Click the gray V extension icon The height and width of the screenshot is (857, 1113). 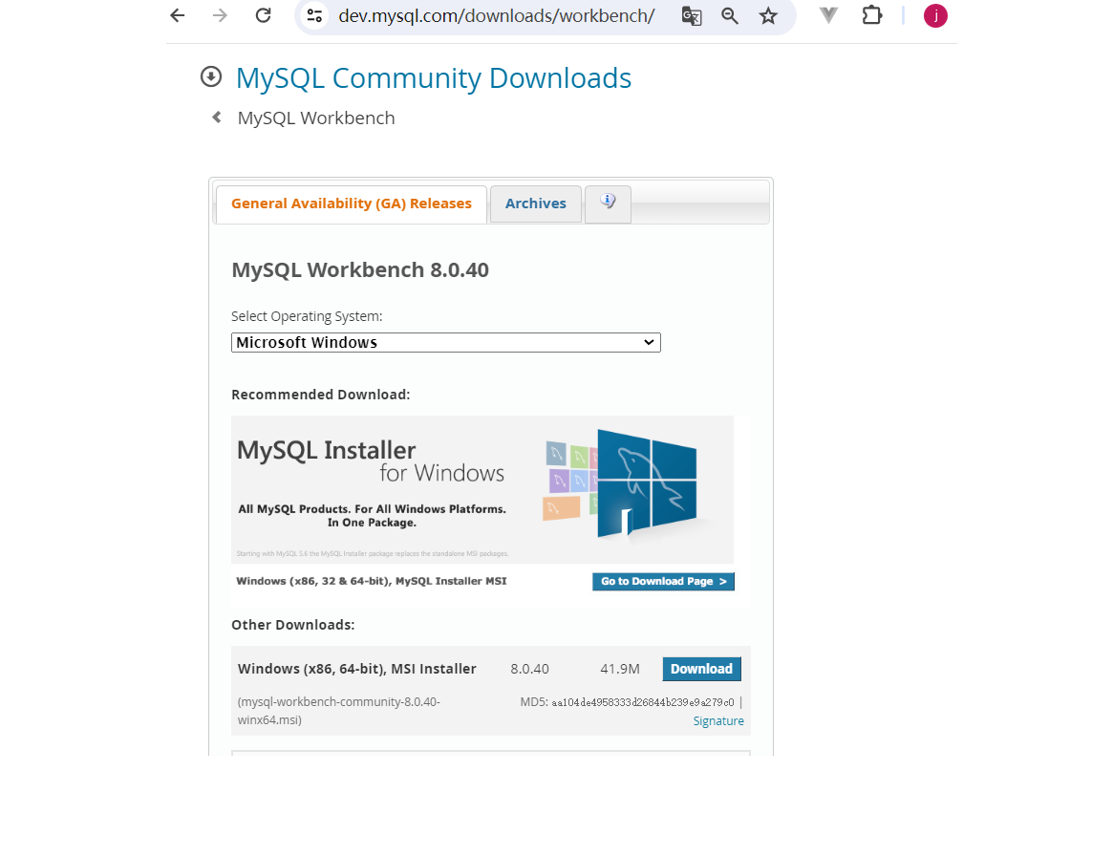828,15
